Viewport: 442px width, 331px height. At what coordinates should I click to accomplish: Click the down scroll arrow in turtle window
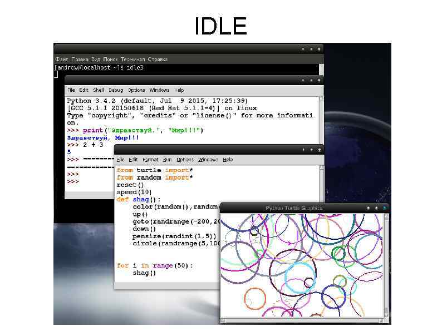tap(386, 315)
